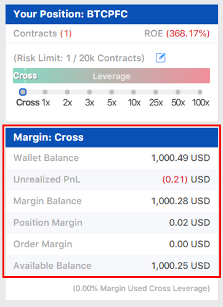
Task: Click the Risk Limit edit pencil icon
Action: click(161, 58)
